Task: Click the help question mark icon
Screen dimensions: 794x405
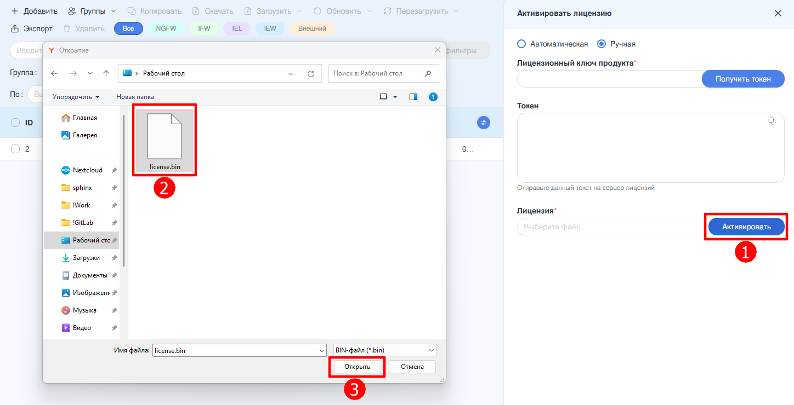Action: pyautogui.click(x=433, y=97)
